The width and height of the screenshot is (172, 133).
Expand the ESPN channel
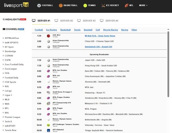click(x=7, y=60)
